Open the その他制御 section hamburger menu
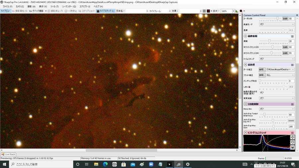The height and width of the screenshot is (168, 299). (292, 104)
